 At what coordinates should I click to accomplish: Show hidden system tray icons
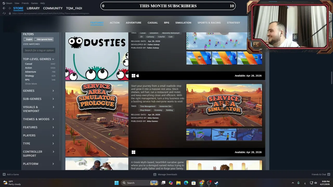pyautogui.click(x=293, y=183)
